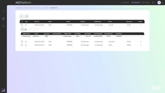Click the Name column header
Image resolution: width=165 pixels, height=93 pixels.
click(x=50, y=21)
